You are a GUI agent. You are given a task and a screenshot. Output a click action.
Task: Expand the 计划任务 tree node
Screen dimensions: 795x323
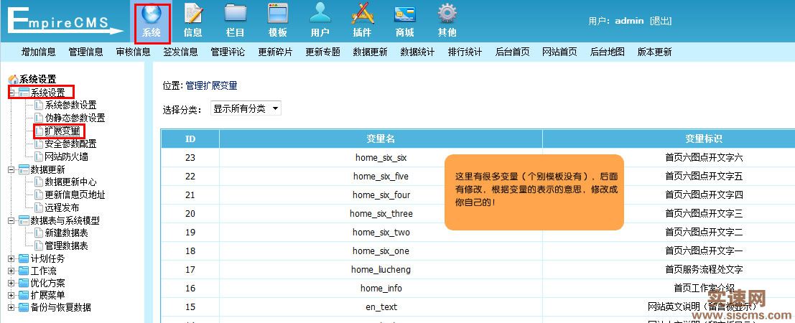tap(11, 258)
